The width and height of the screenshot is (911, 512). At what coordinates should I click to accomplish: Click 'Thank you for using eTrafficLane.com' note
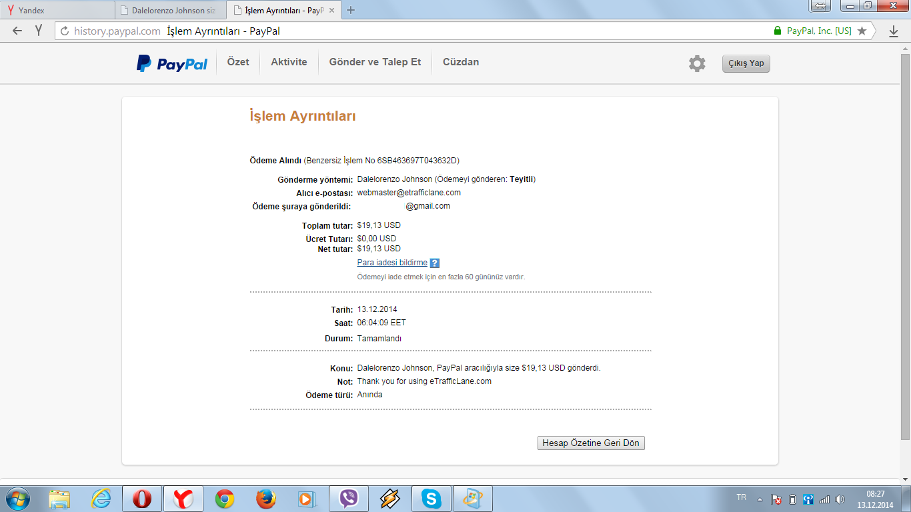(424, 381)
